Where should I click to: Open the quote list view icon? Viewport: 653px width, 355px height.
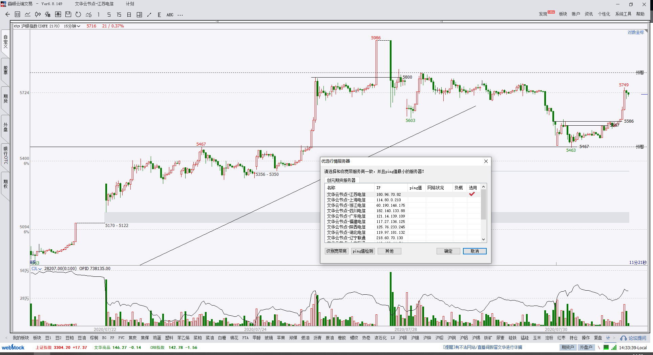click(18, 15)
